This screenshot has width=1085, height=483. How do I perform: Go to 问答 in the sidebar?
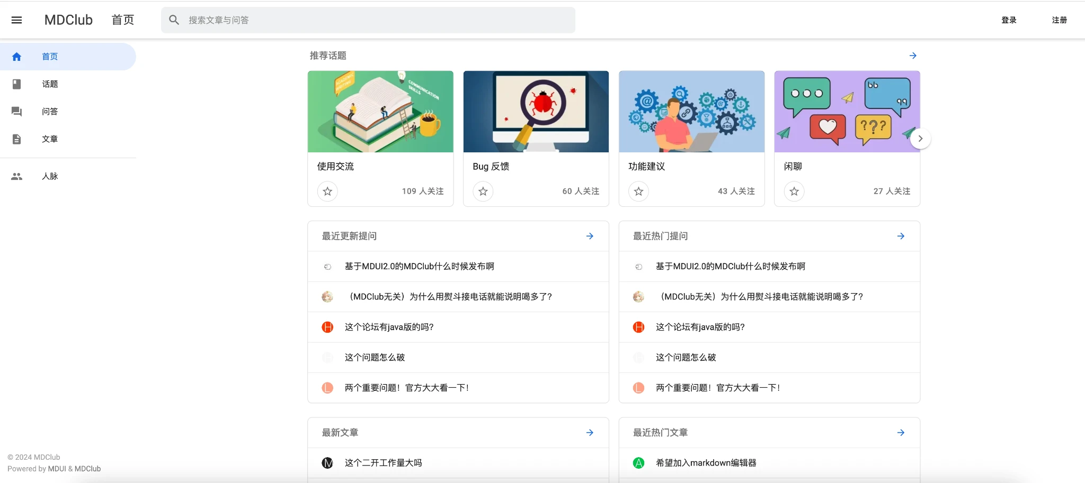50,112
